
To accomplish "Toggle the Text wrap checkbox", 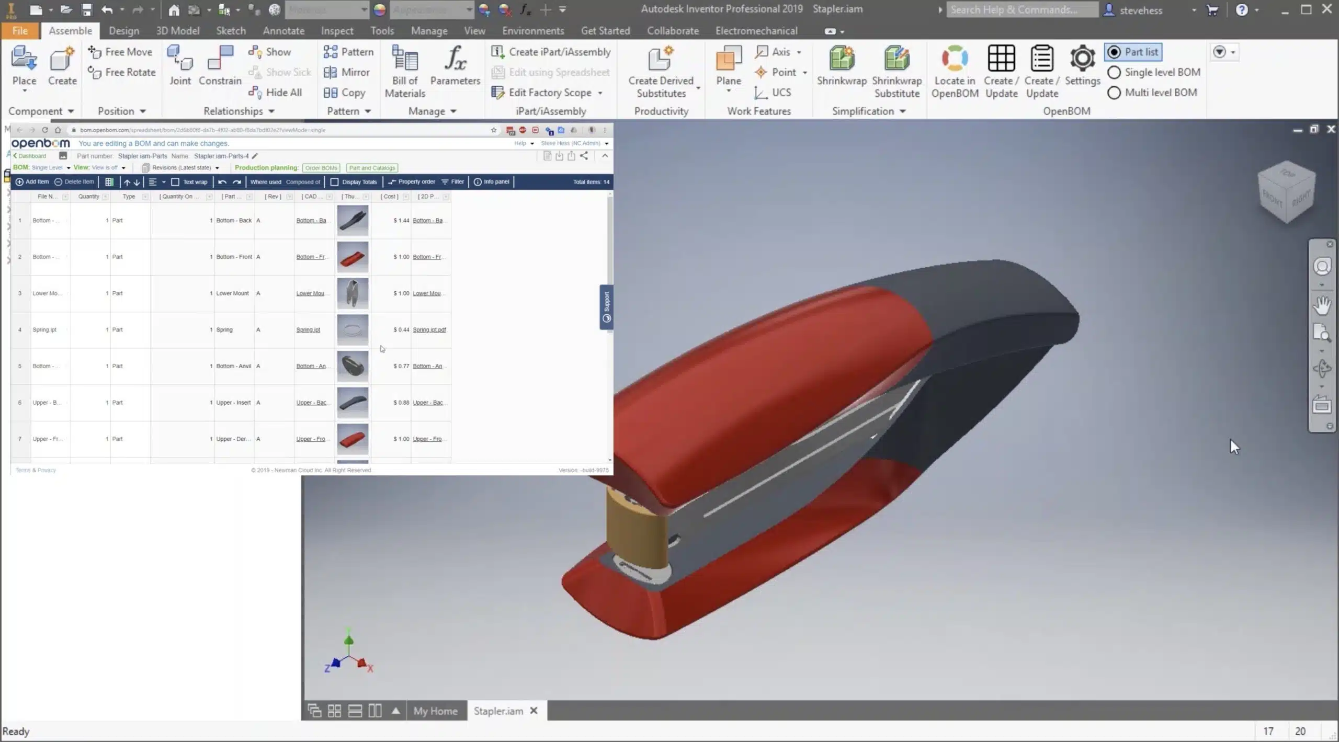I will pyautogui.click(x=175, y=182).
